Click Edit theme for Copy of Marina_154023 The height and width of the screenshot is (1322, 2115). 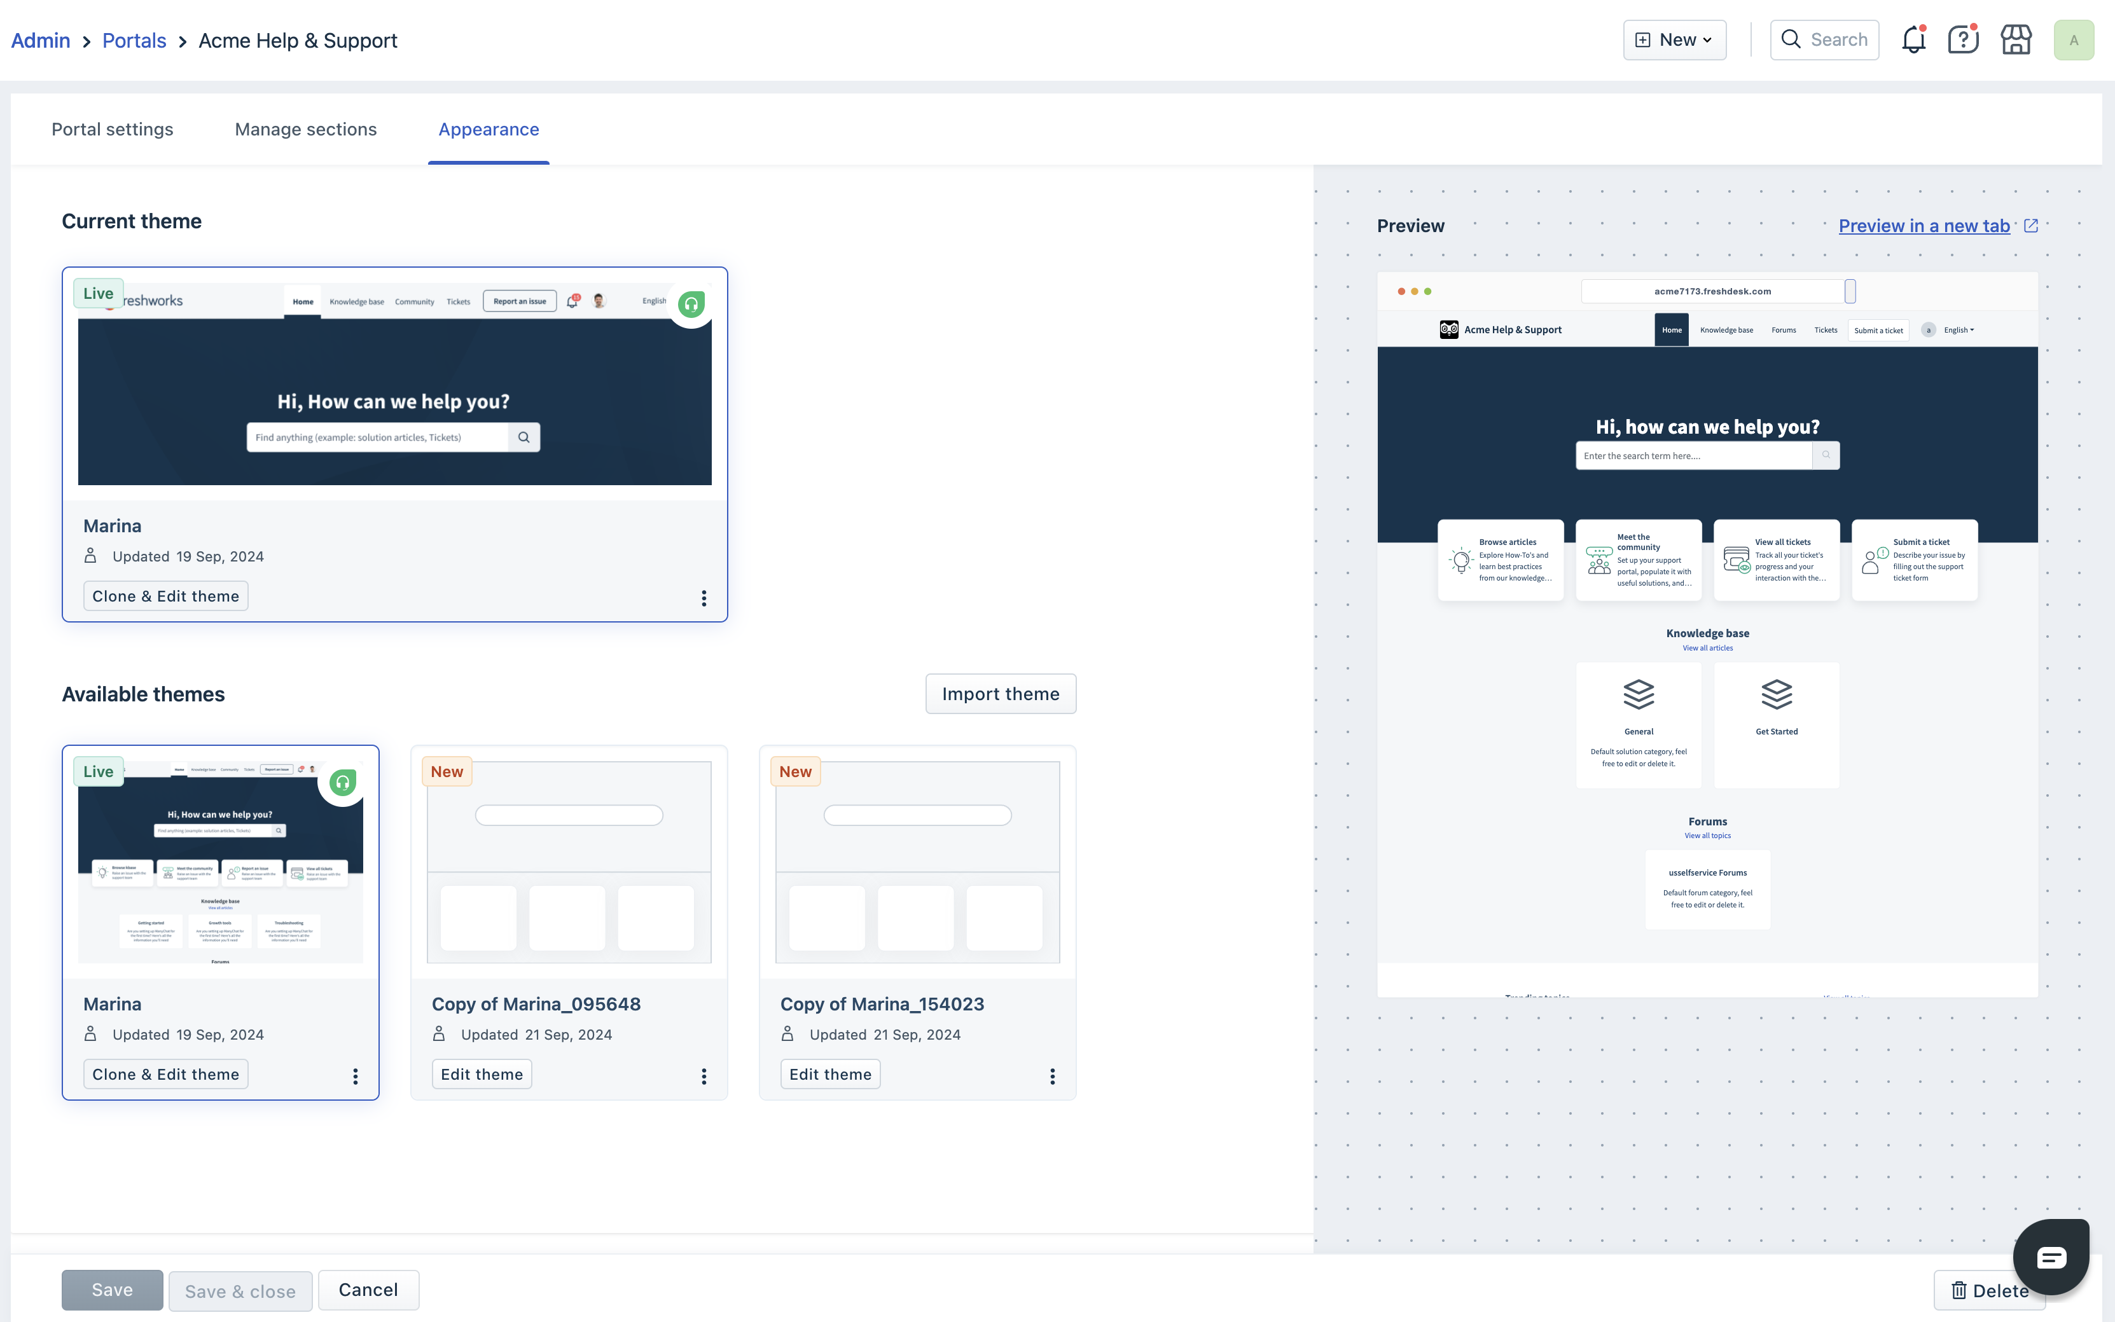[829, 1075]
